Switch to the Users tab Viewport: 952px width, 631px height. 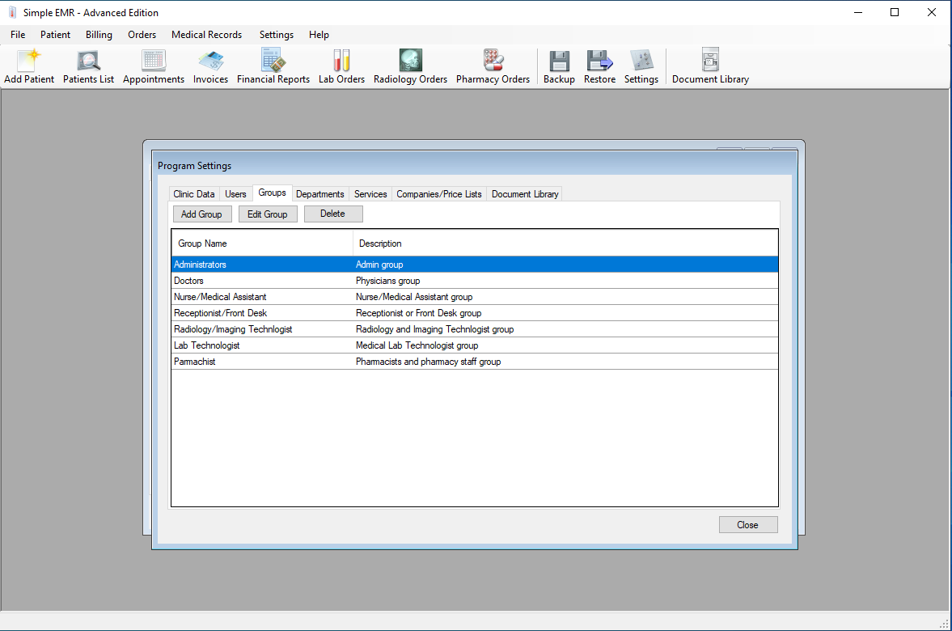pos(235,193)
